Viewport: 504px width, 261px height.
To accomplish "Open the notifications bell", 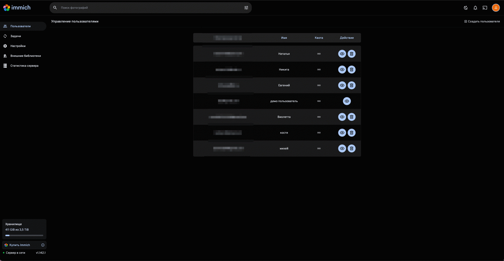I will pos(475,8).
